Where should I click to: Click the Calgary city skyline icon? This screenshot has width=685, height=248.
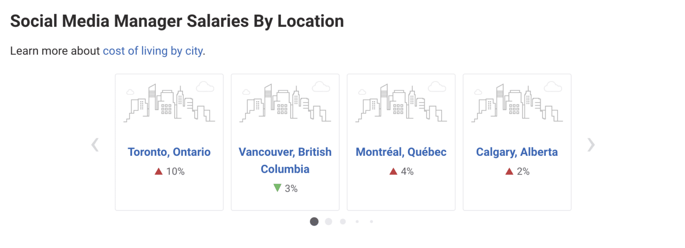tap(517, 103)
